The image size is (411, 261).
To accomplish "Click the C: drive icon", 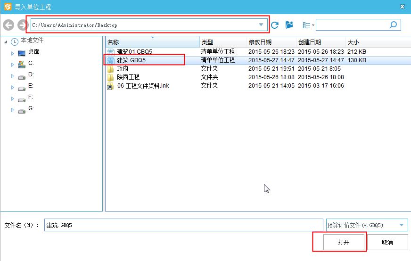I will (x=22, y=64).
